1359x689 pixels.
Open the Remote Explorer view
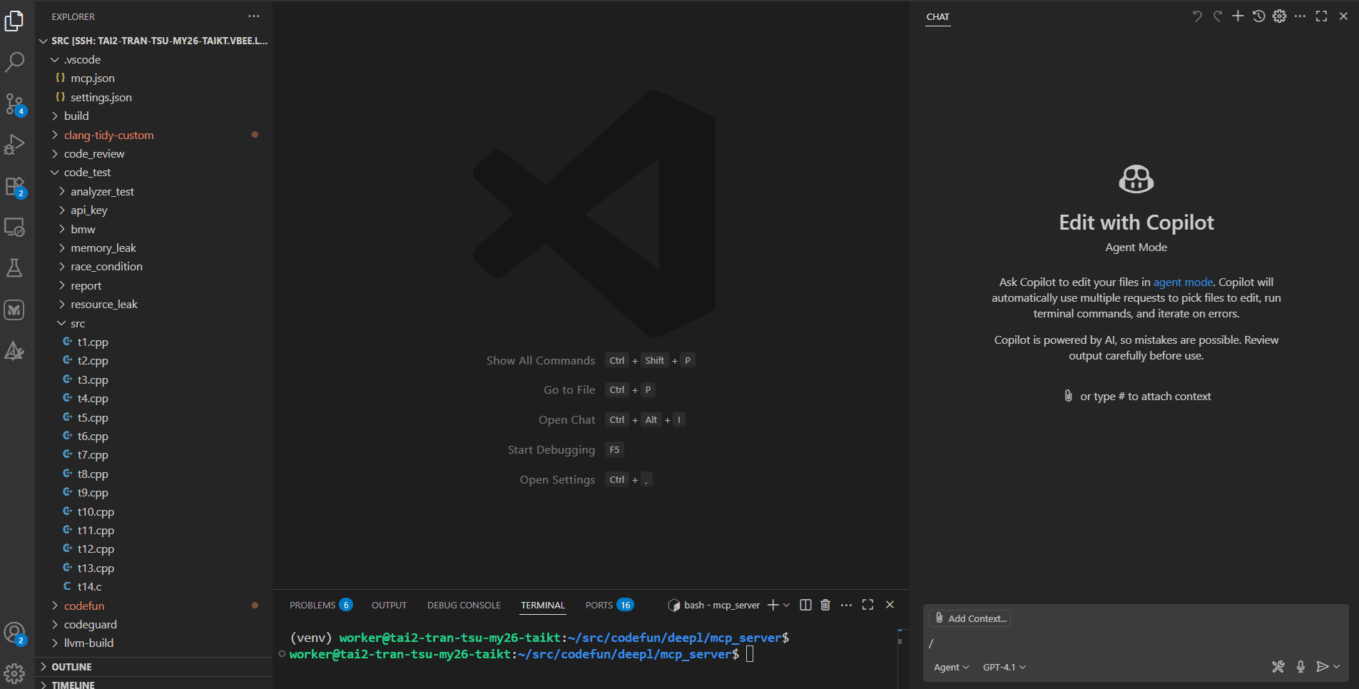tap(14, 228)
